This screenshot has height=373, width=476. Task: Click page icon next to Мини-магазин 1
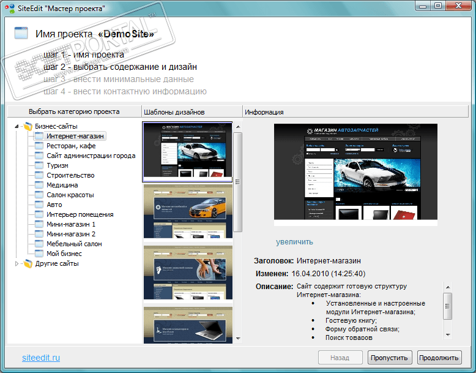pyautogui.click(x=39, y=224)
